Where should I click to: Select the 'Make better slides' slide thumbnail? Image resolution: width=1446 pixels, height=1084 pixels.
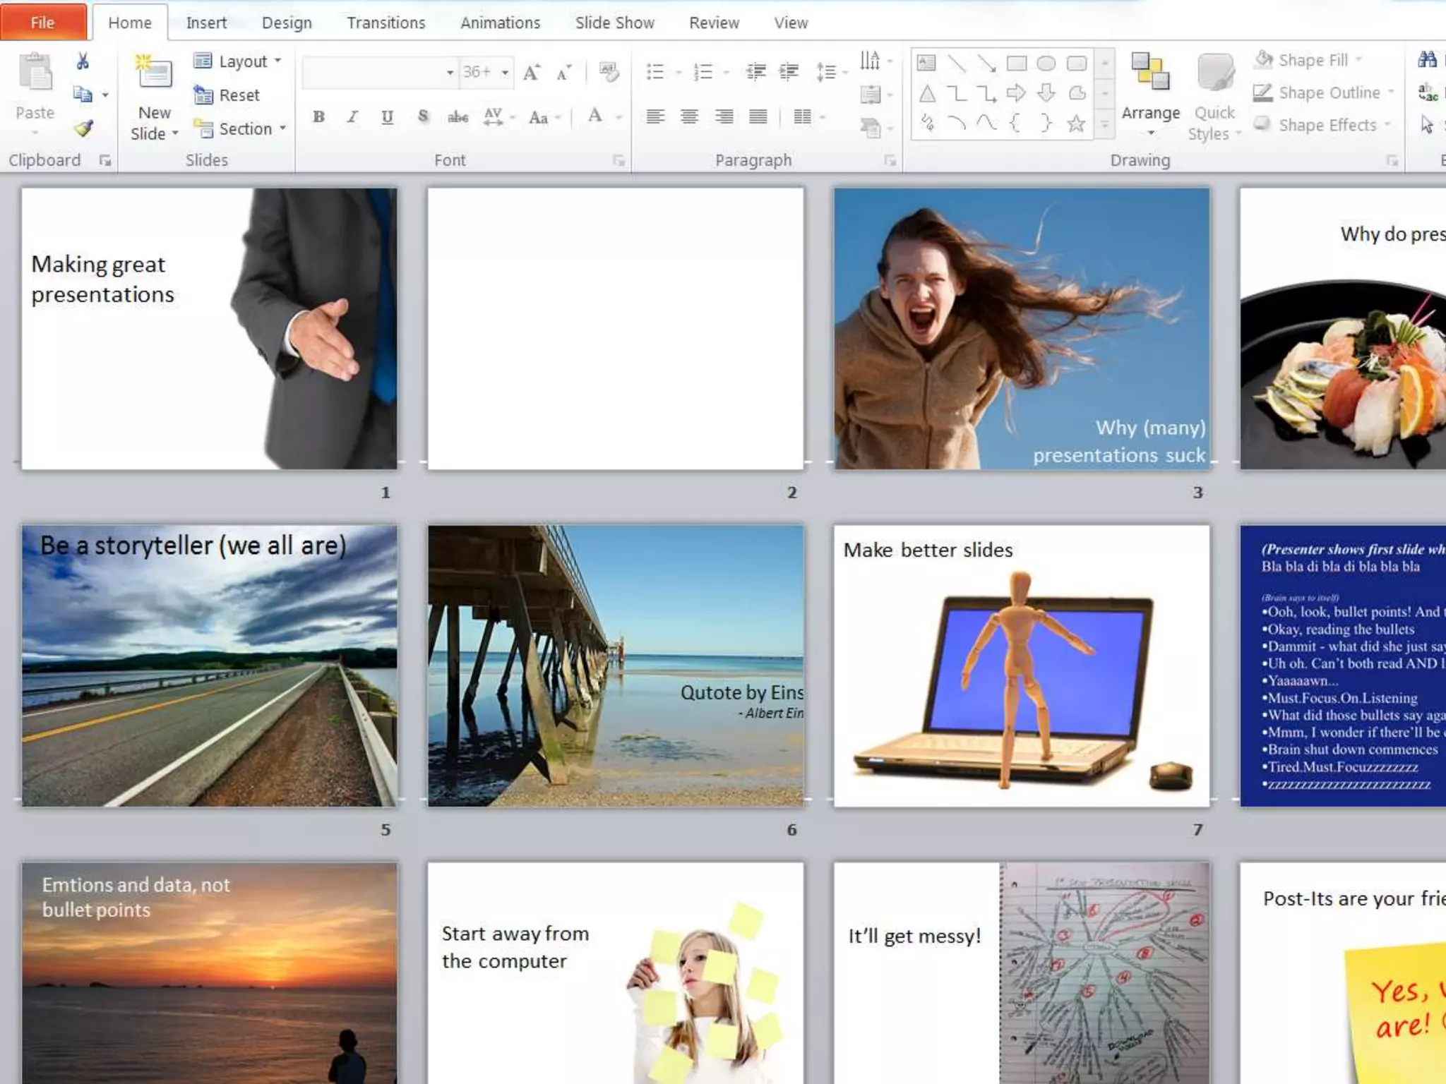coord(1021,665)
